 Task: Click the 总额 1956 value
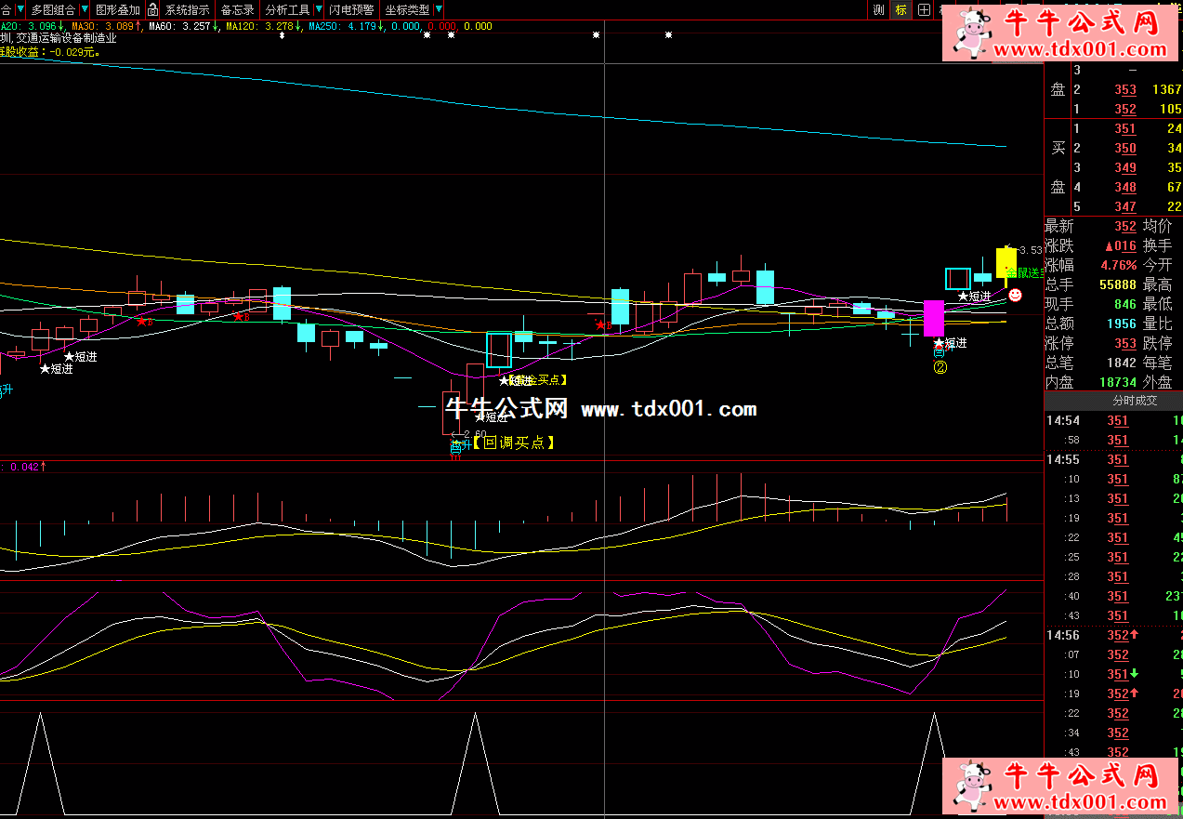click(x=1122, y=324)
